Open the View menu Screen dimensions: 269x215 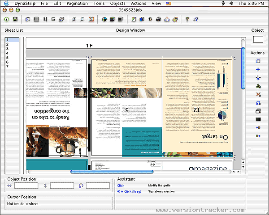[x=156, y=3]
